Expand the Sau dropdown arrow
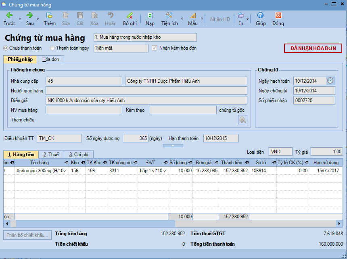The image size is (347, 259). pos(38,19)
